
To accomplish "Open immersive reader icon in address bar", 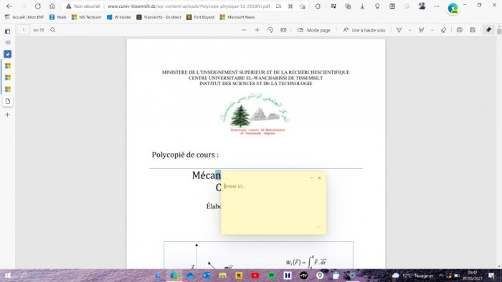I will coord(278,6).
